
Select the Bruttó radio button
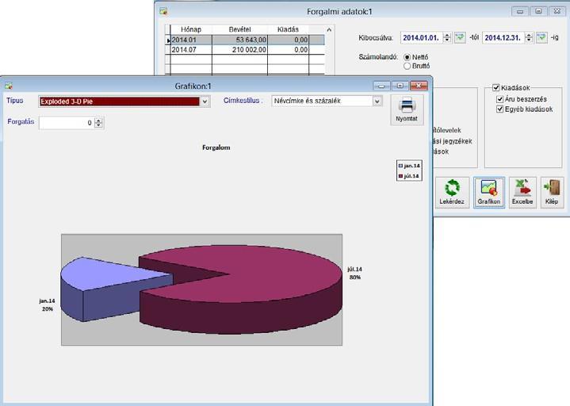pos(407,66)
